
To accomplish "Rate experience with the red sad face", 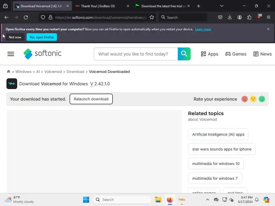I will click(x=244, y=99).
